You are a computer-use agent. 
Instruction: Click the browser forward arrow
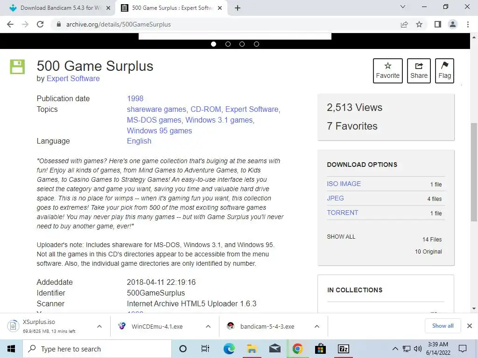click(25, 24)
